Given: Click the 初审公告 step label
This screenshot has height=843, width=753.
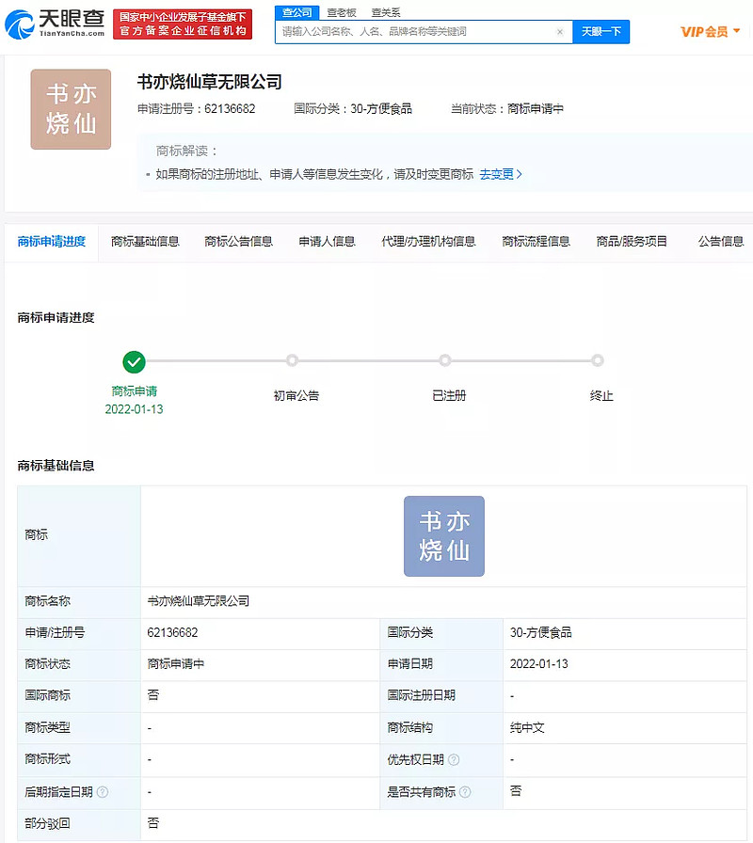Looking at the screenshot, I should [296, 396].
